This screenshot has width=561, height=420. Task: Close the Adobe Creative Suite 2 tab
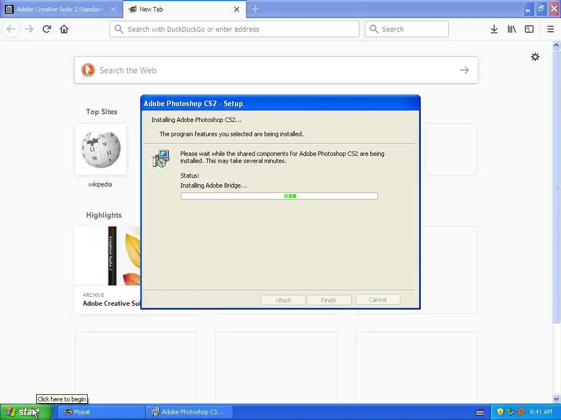(x=113, y=9)
